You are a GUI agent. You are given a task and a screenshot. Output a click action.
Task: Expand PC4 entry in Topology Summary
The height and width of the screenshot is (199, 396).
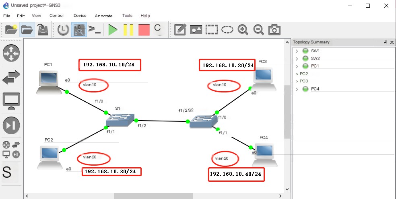(297, 89)
